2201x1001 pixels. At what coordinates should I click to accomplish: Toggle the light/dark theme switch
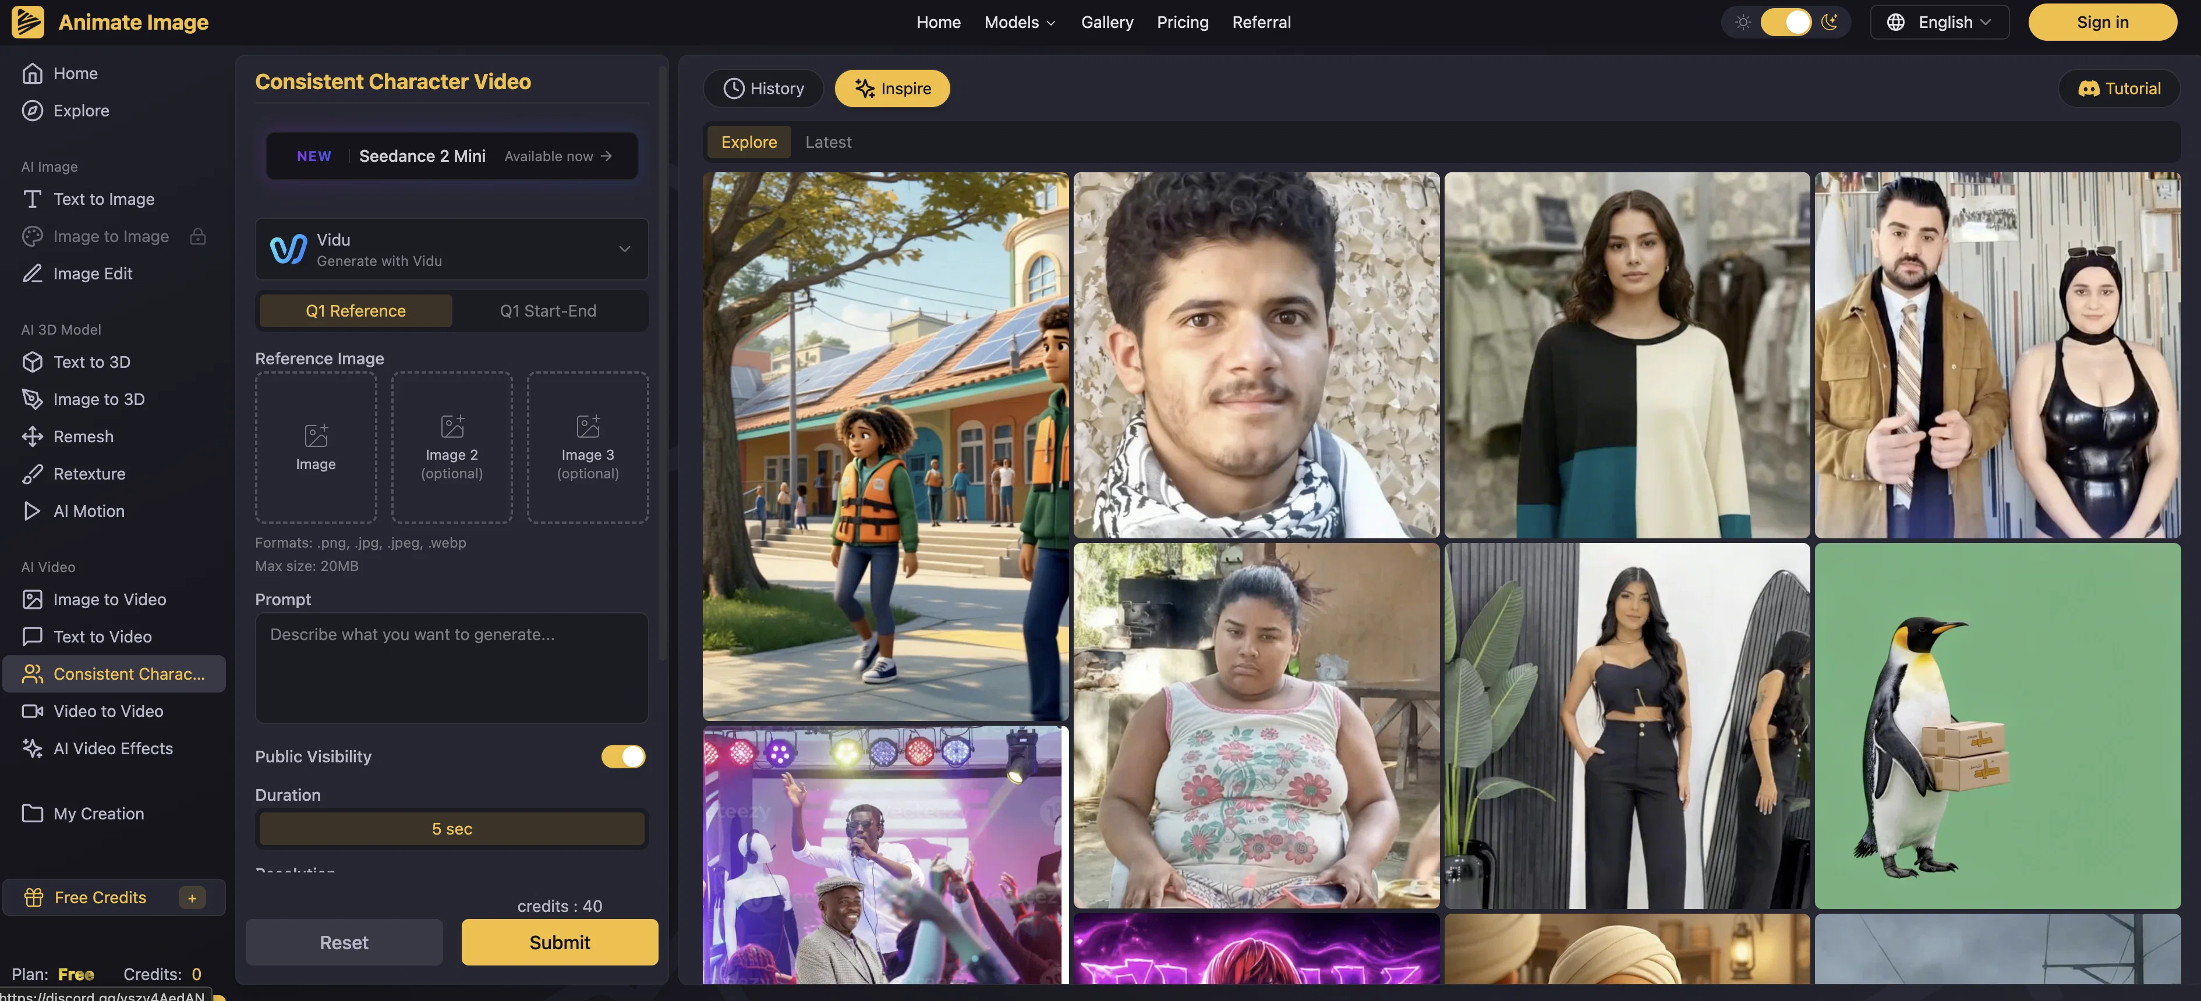[x=1786, y=22]
